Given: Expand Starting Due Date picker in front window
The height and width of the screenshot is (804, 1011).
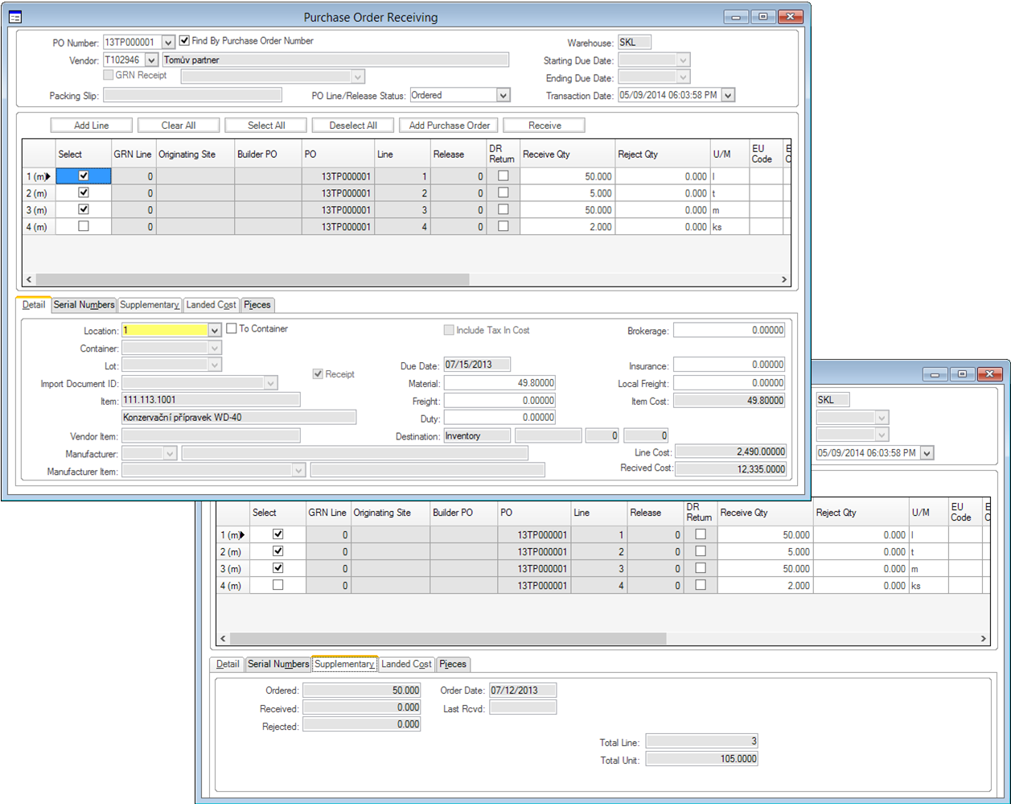Looking at the screenshot, I should pyautogui.click(x=683, y=60).
